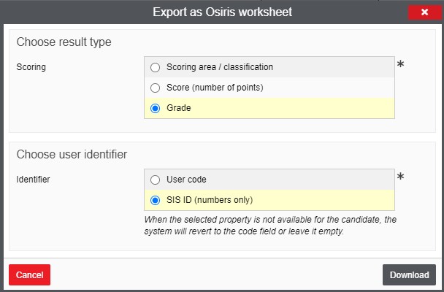Click the 'Choose result type' heading
444x292 pixels.
(64, 42)
